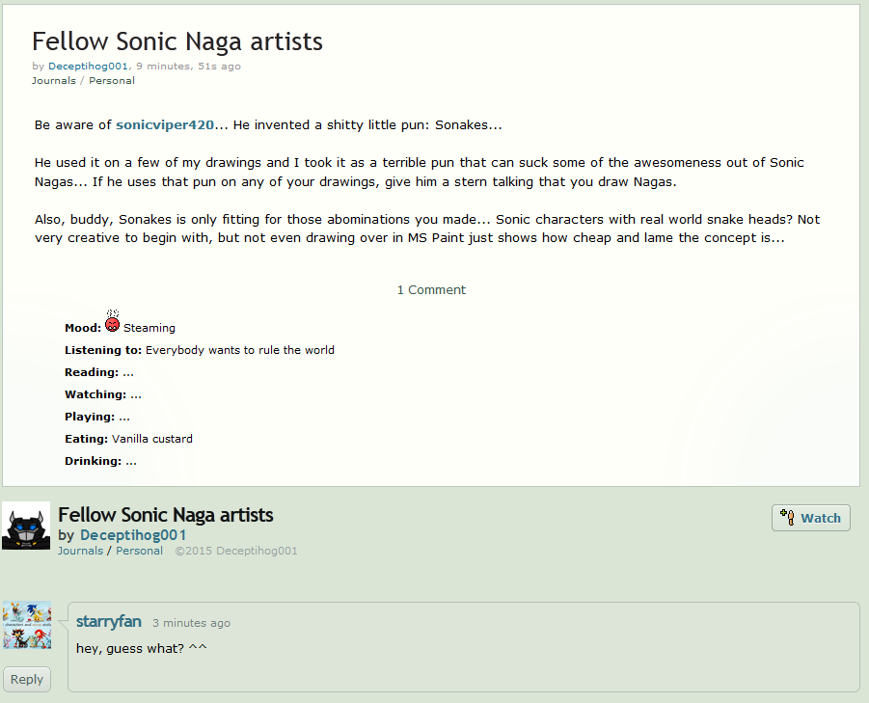
Task: Click the 'Steaming' mood text
Action: pos(149,328)
